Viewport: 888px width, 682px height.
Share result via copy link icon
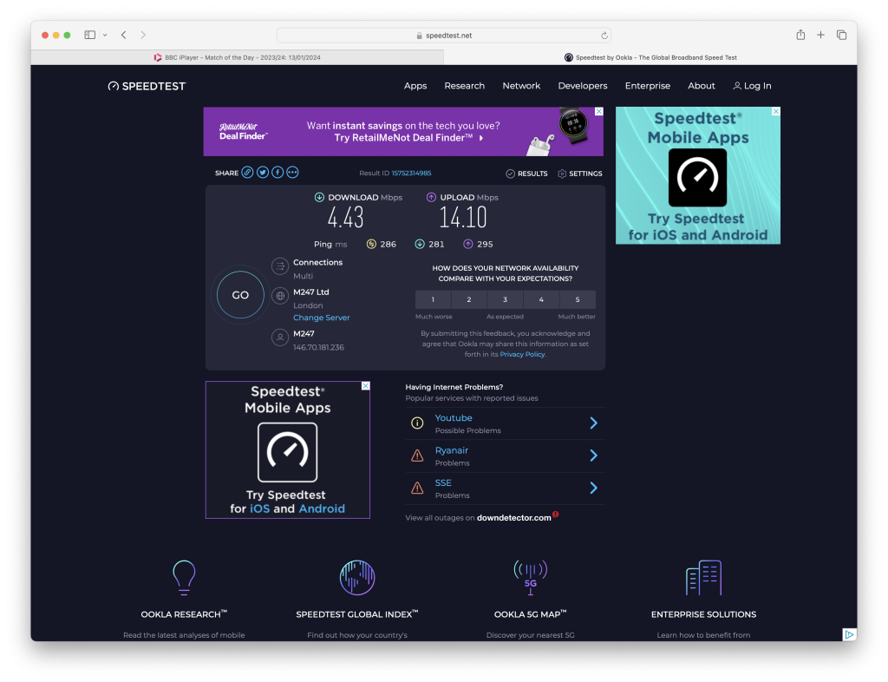tap(247, 173)
